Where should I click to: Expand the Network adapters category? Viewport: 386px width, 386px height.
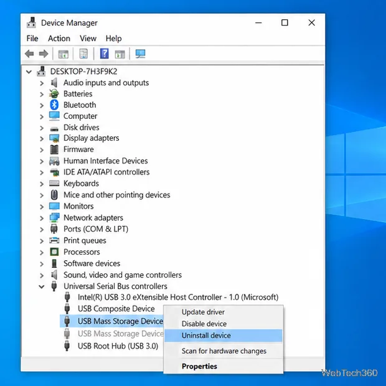tap(42, 218)
